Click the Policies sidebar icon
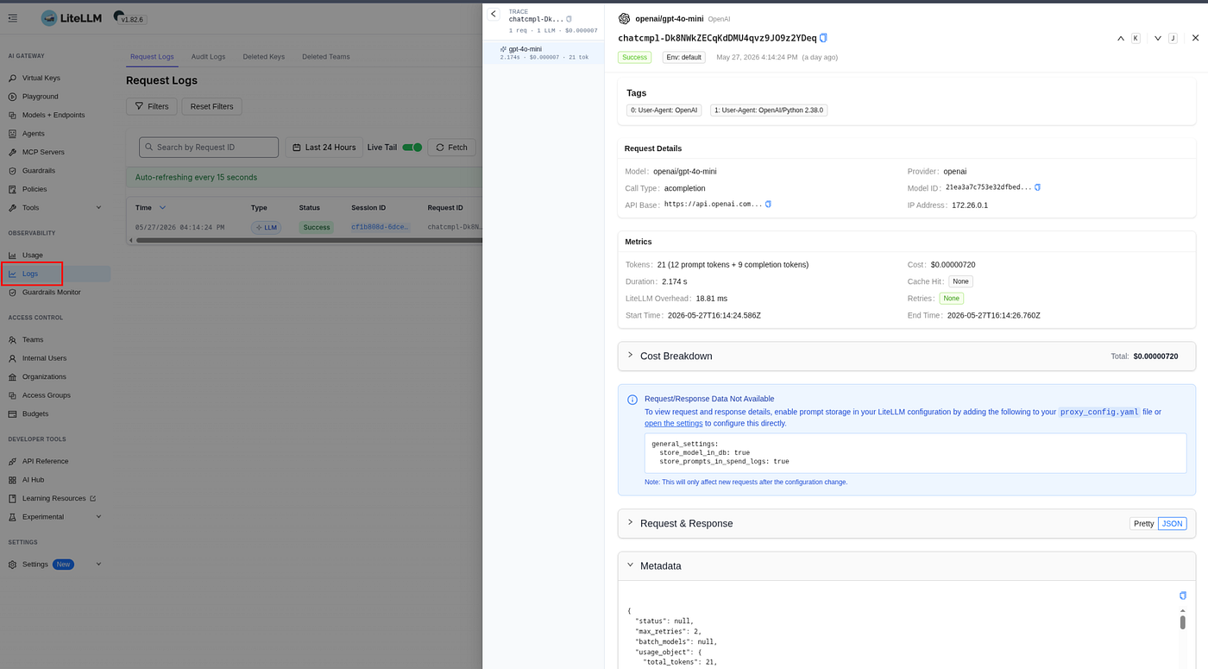Image resolution: width=1208 pixels, height=669 pixels. click(x=12, y=189)
